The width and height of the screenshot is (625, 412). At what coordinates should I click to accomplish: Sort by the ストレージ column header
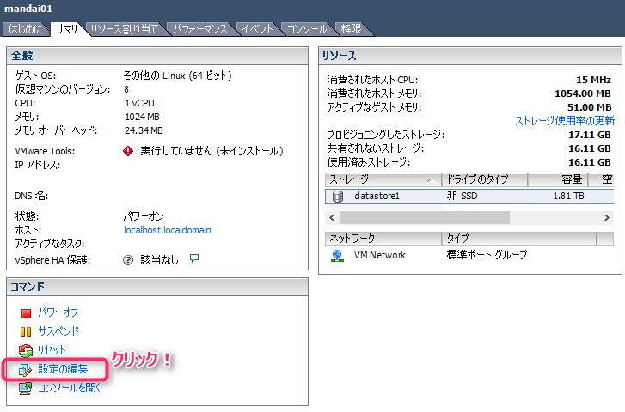point(383,180)
